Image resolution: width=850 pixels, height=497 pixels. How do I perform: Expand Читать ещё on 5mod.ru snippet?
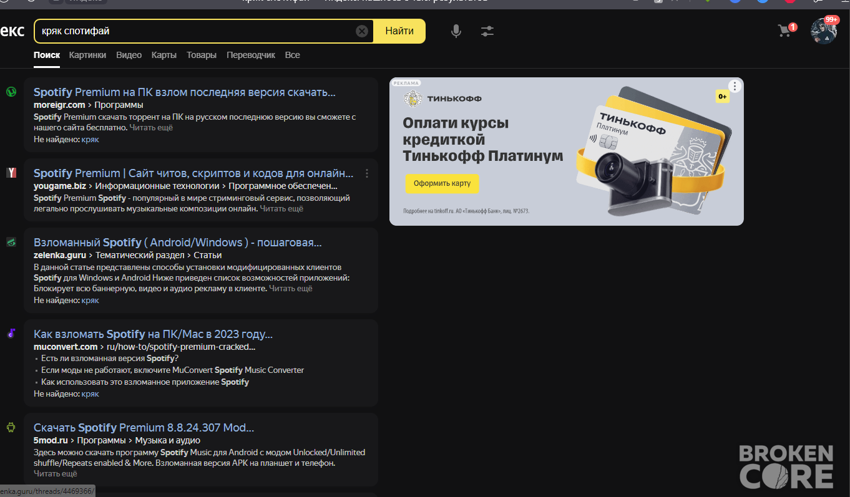coord(56,474)
